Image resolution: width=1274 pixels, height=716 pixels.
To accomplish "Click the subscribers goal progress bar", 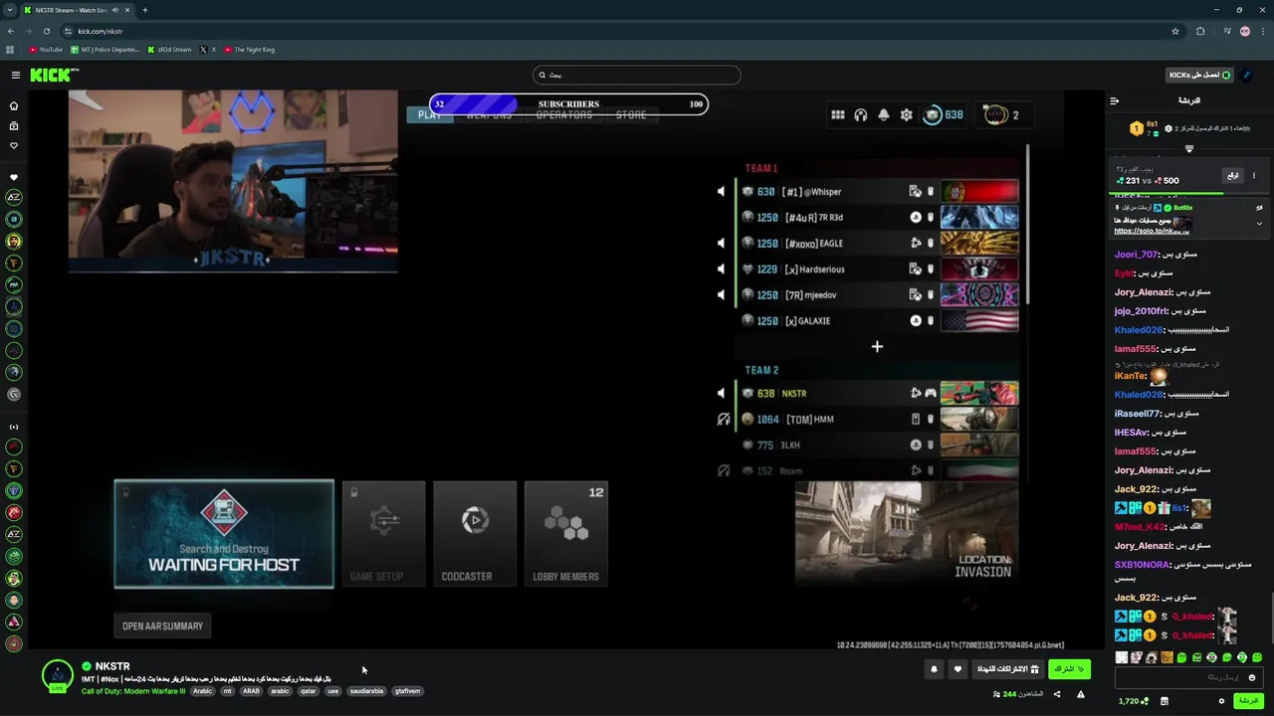I will pyautogui.click(x=568, y=103).
